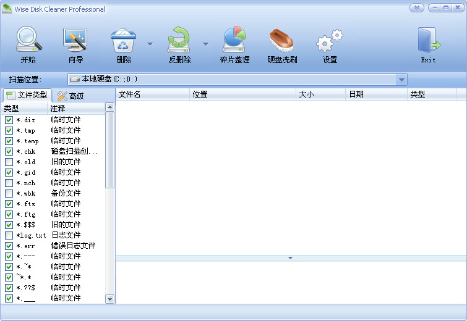The image size is (467, 321).
Task: Click the 删除 (Delete) recycle bin icon
Action: click(x=124, y=41)
